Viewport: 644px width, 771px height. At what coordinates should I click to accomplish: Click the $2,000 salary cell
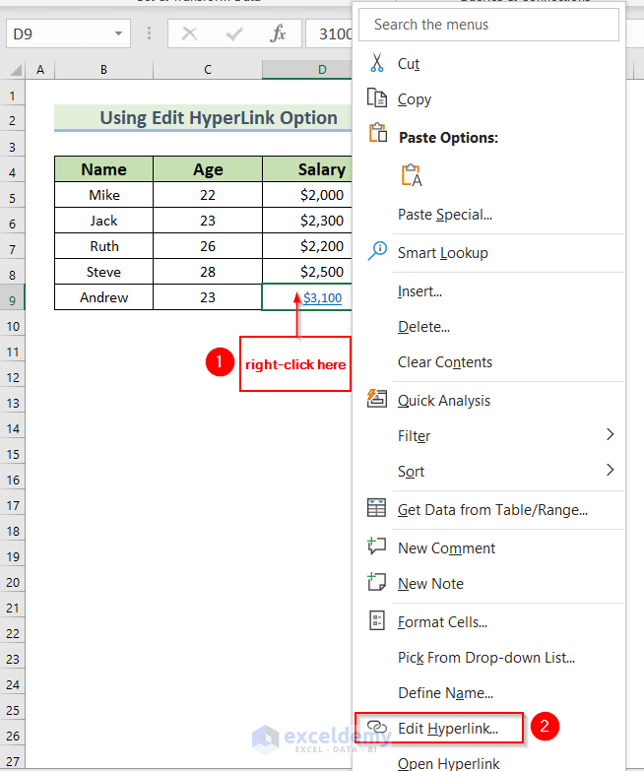(x=307, y=195)
